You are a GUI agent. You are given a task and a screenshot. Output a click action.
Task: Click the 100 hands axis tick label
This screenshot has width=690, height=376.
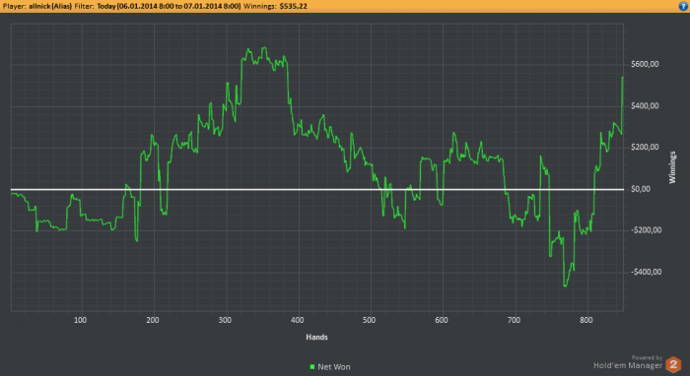click(80, 320)
